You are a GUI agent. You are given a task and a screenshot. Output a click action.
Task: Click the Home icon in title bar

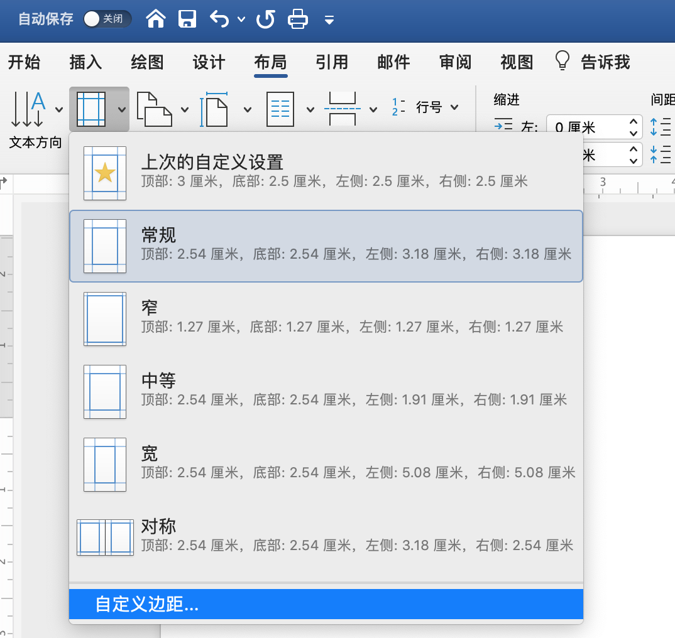[155, 19]
